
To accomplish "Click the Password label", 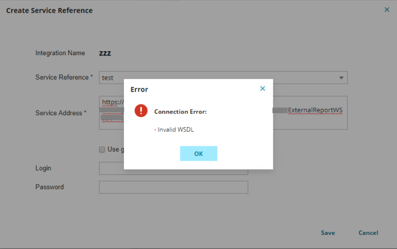I will [49, 187].
